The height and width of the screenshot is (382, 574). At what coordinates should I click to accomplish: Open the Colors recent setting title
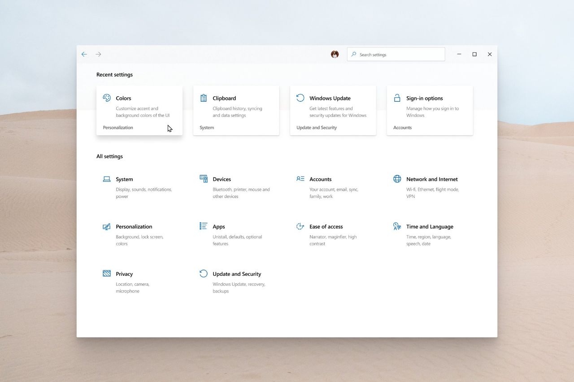tap(124, 98)
